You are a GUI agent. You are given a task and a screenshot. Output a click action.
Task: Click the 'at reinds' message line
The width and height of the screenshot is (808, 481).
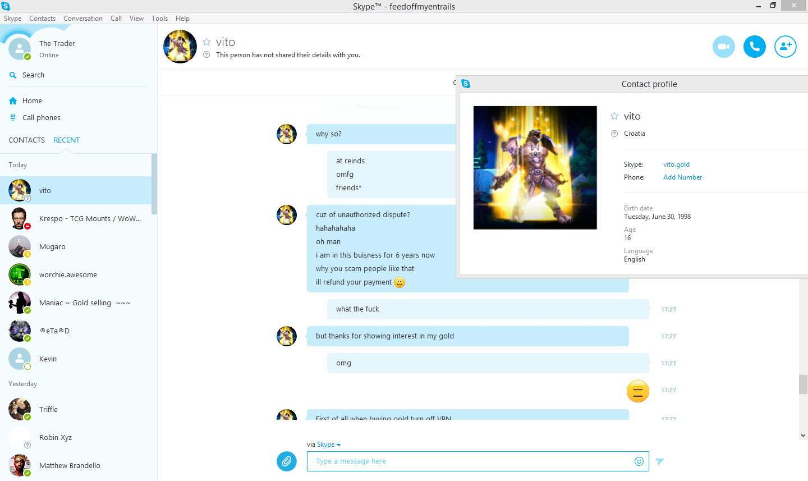[x=350, y=161]
